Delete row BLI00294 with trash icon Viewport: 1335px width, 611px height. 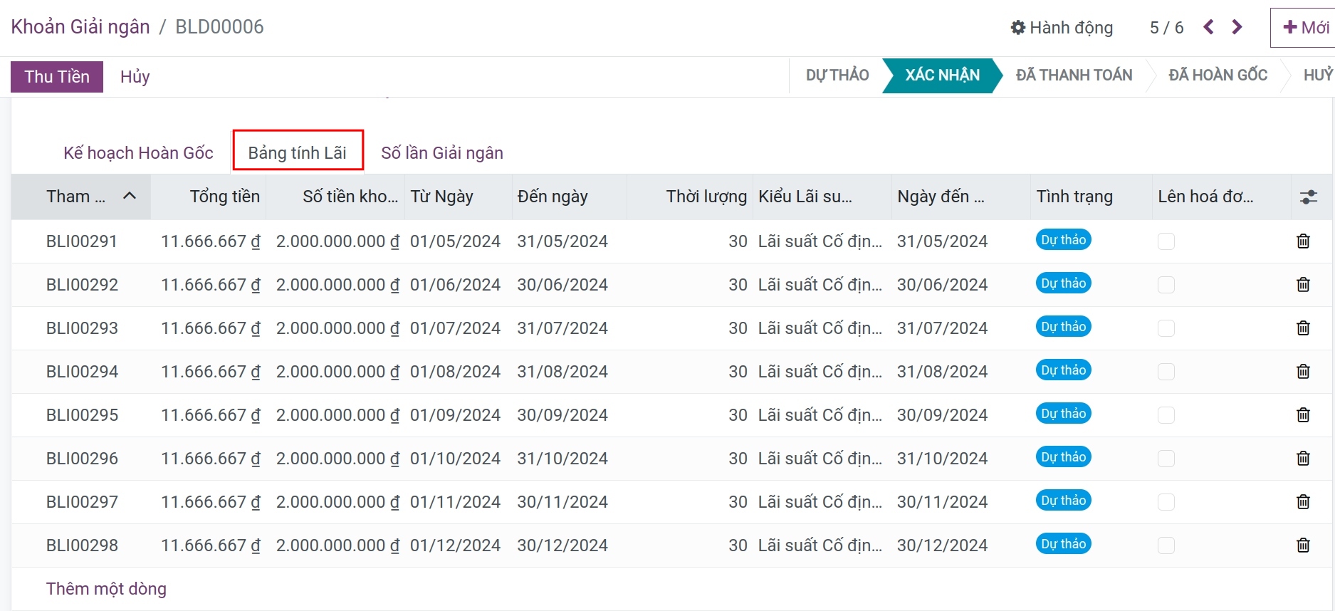pos(1303,372)
